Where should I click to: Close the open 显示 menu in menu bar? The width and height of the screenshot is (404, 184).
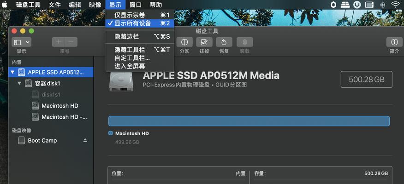(115, 5)
